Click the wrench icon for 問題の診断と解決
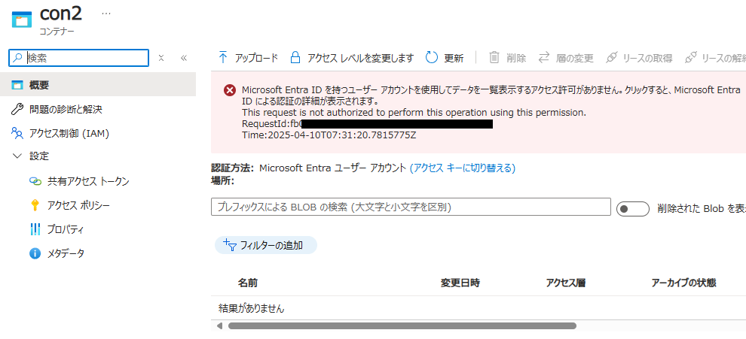The width and height of the screenshot is (746, 339). 17,110
